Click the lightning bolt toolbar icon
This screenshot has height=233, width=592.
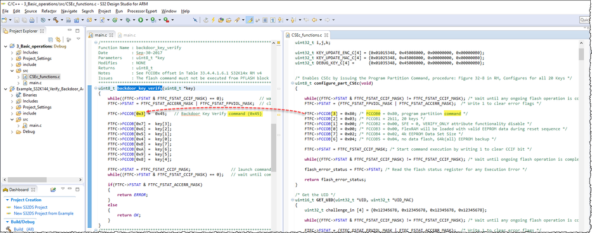click(x=213, y=20)
